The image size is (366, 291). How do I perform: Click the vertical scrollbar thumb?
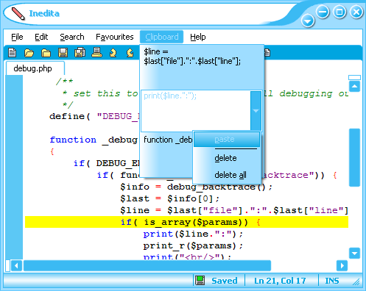coord(354,157)
